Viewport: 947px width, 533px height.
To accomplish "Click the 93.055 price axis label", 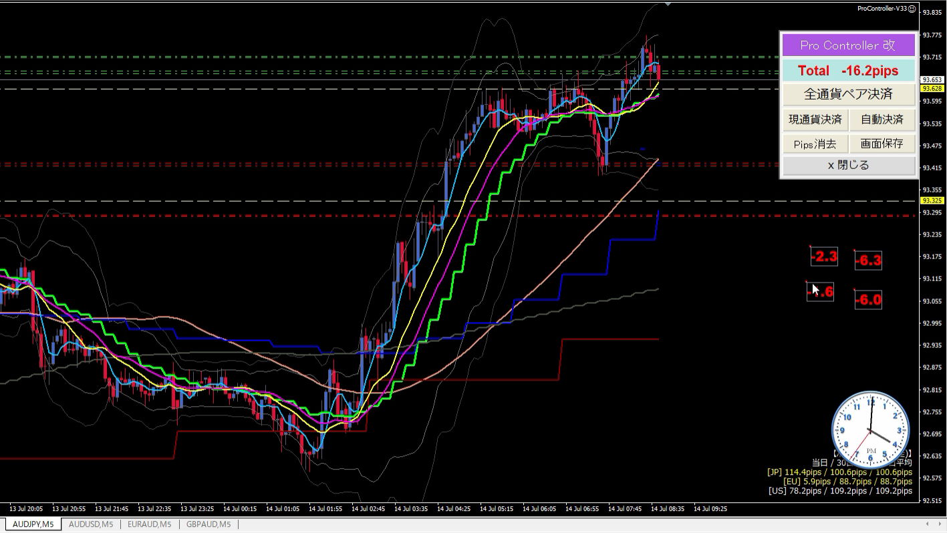I will pyautogui.click(x=931, y=301).
